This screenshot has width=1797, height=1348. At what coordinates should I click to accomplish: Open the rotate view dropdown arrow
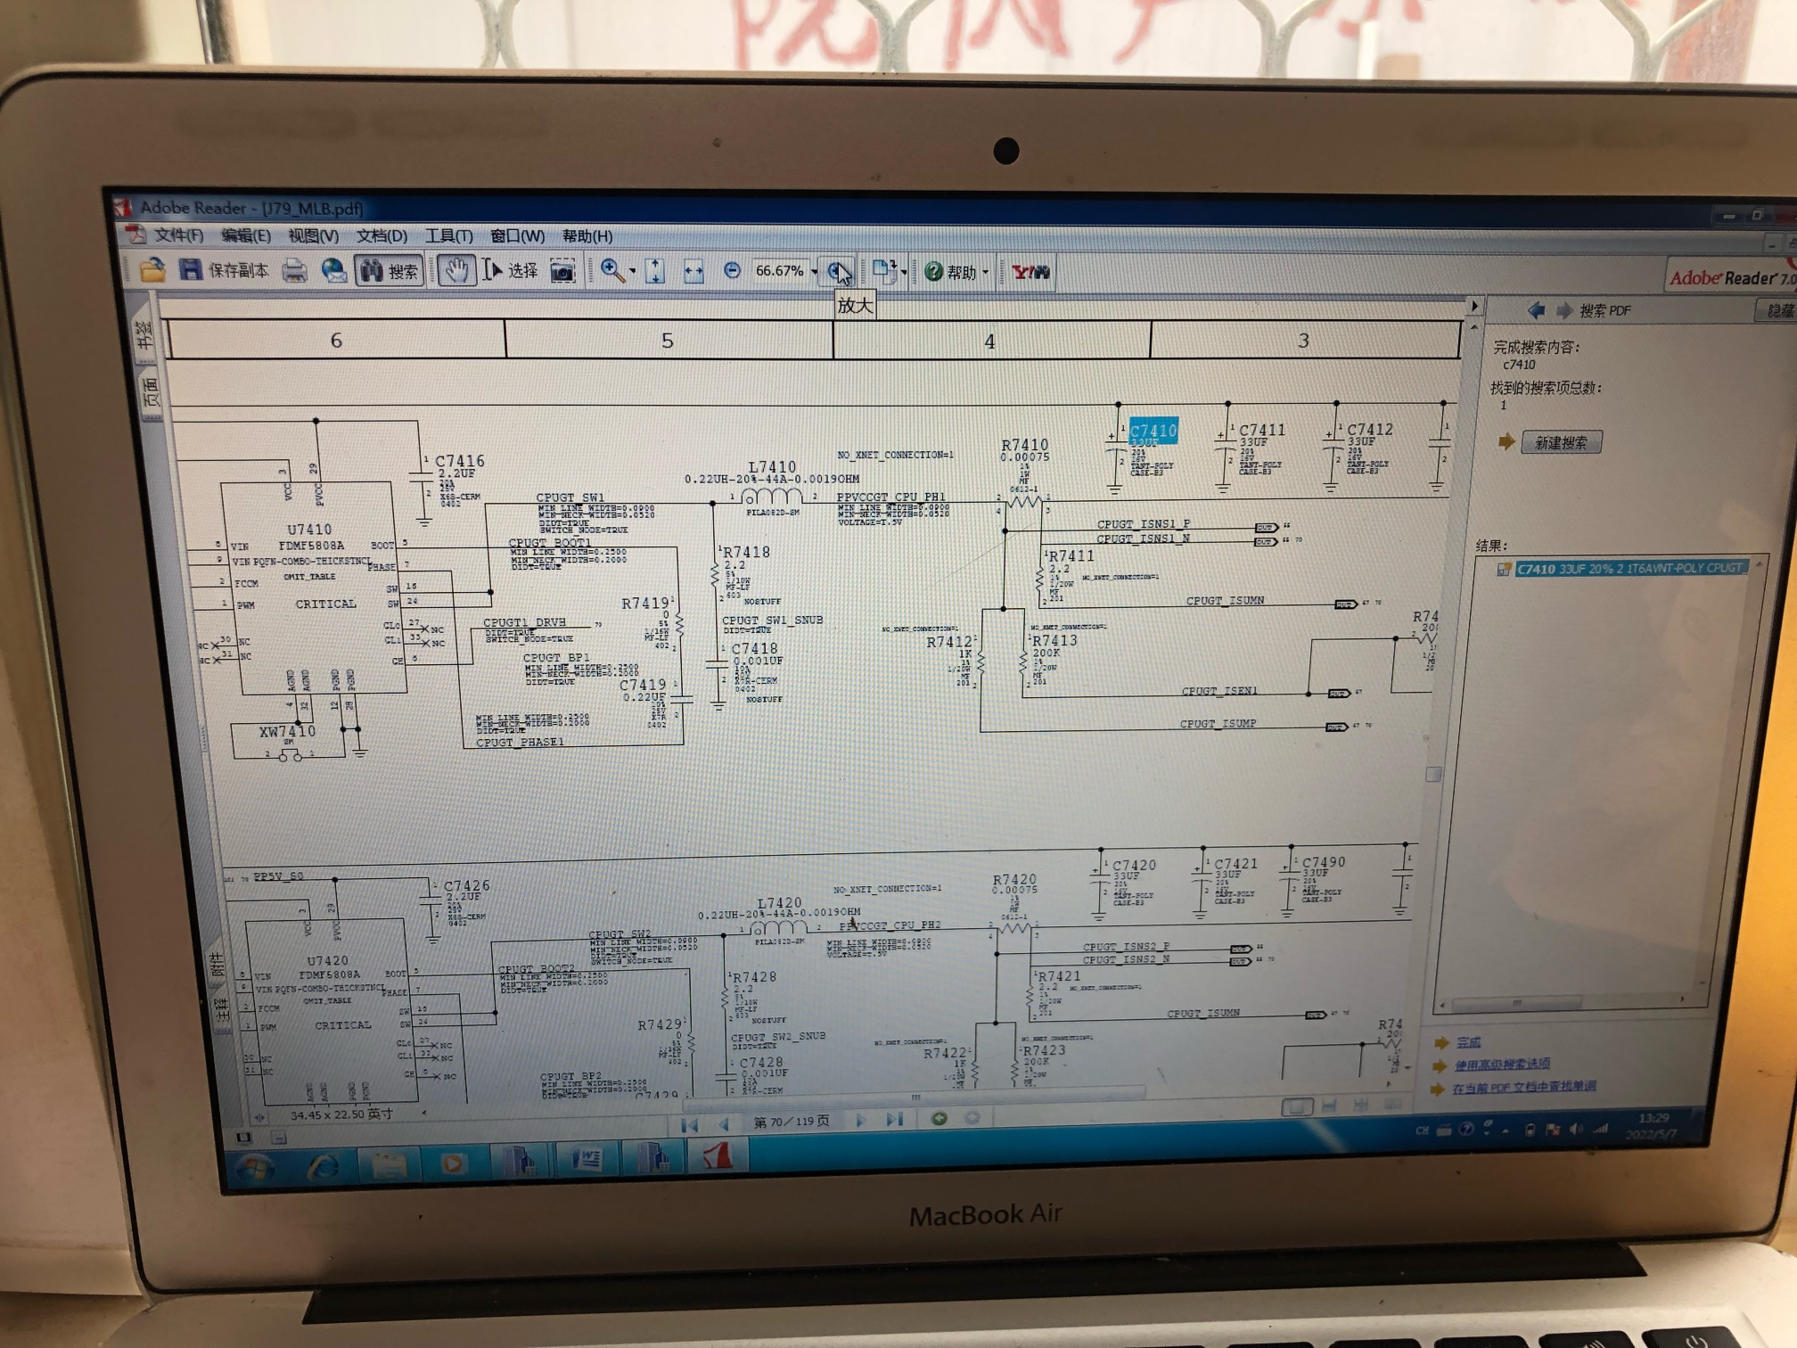(904, 272)
